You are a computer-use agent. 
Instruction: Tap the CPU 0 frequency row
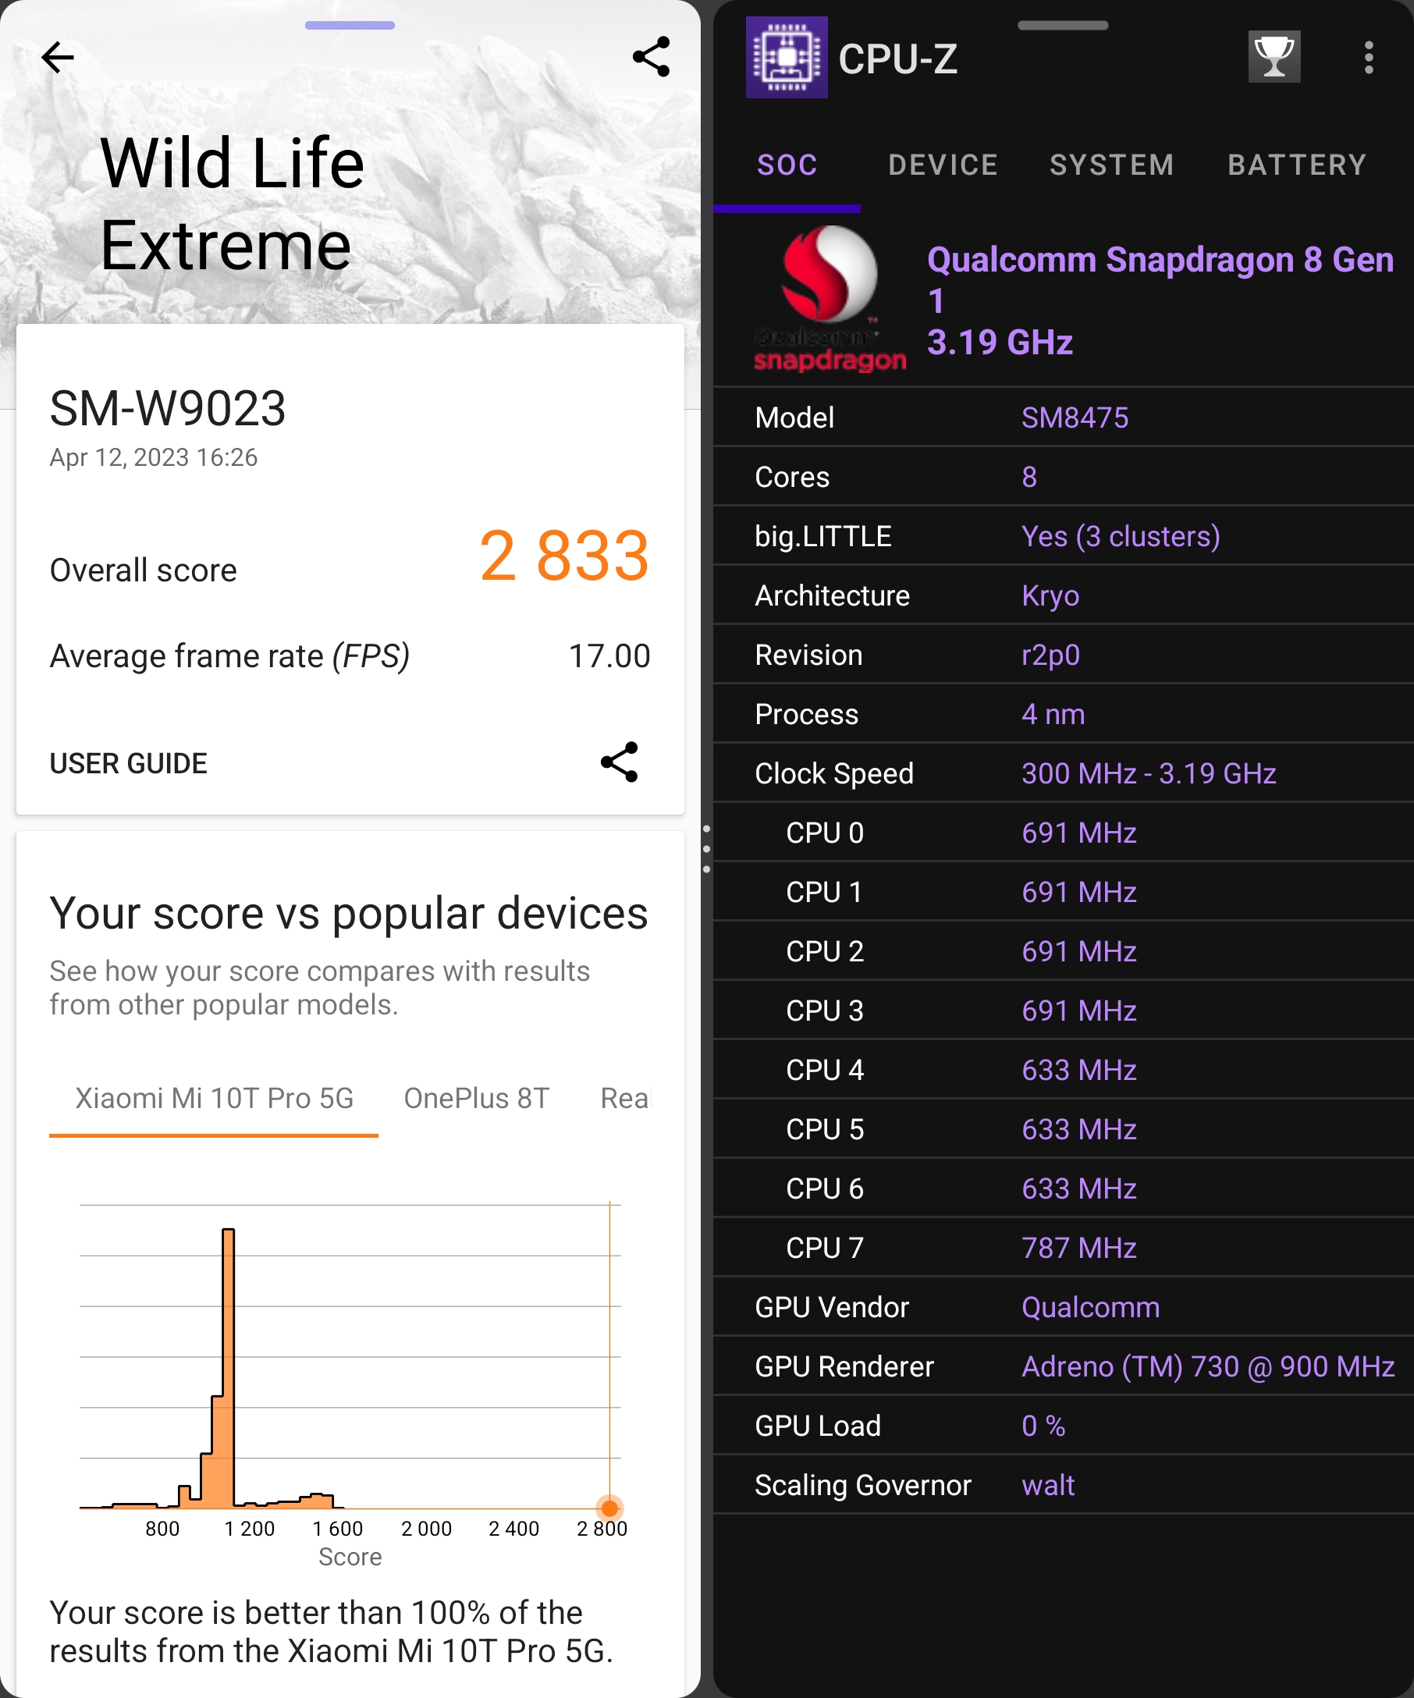(x=1063, y=833)
